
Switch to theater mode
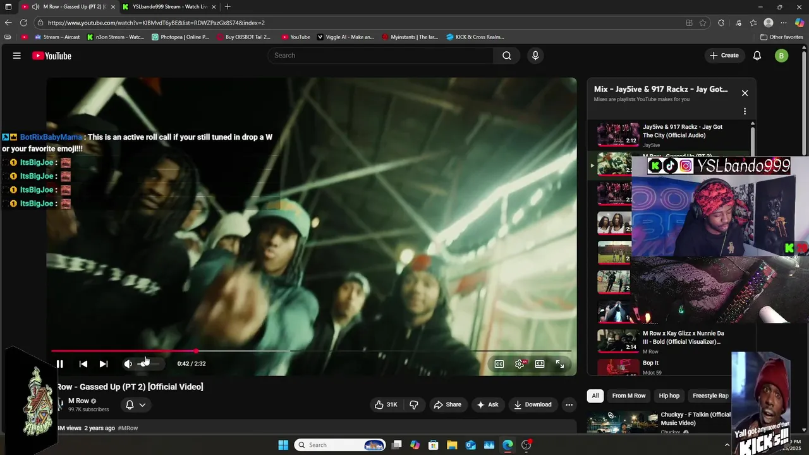[540, 364]
